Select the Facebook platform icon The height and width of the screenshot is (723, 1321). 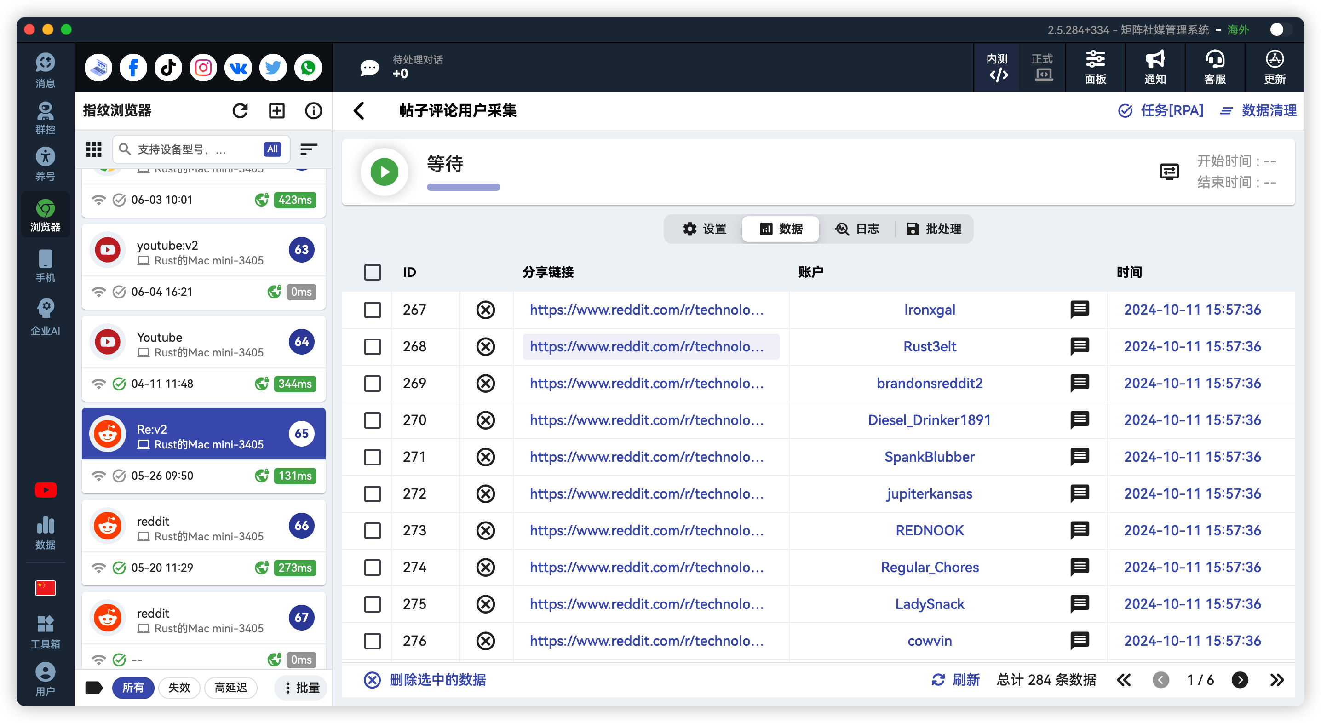(133, 68)
